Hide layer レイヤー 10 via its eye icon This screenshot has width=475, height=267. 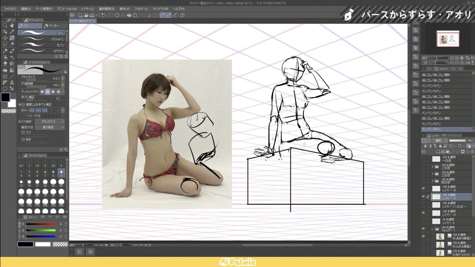(424, 189)
